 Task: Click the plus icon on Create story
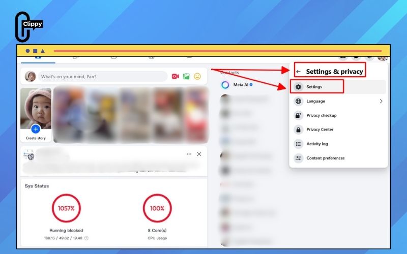pyautogui.click(x=36, y=129)
